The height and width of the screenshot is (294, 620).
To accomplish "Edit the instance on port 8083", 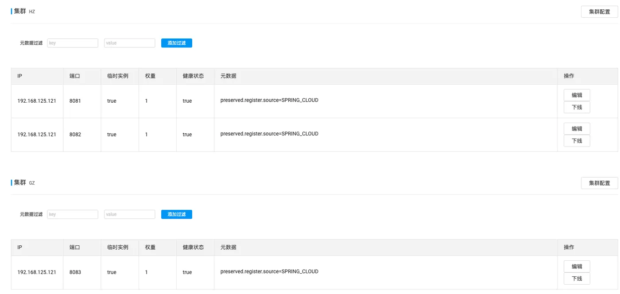I will (x=577, y=267).
